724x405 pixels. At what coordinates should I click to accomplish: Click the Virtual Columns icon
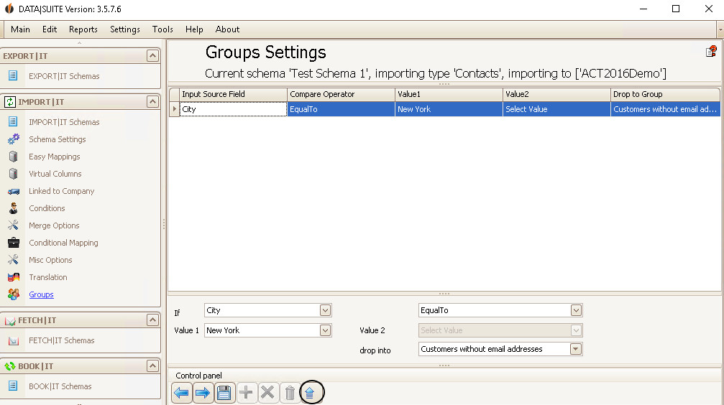point(14,174)
